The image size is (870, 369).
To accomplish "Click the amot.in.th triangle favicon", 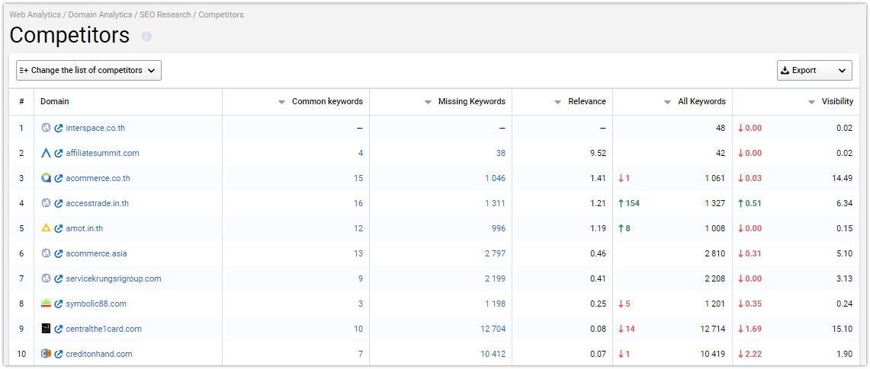I will pyautogui.click(x=46, y=228).
